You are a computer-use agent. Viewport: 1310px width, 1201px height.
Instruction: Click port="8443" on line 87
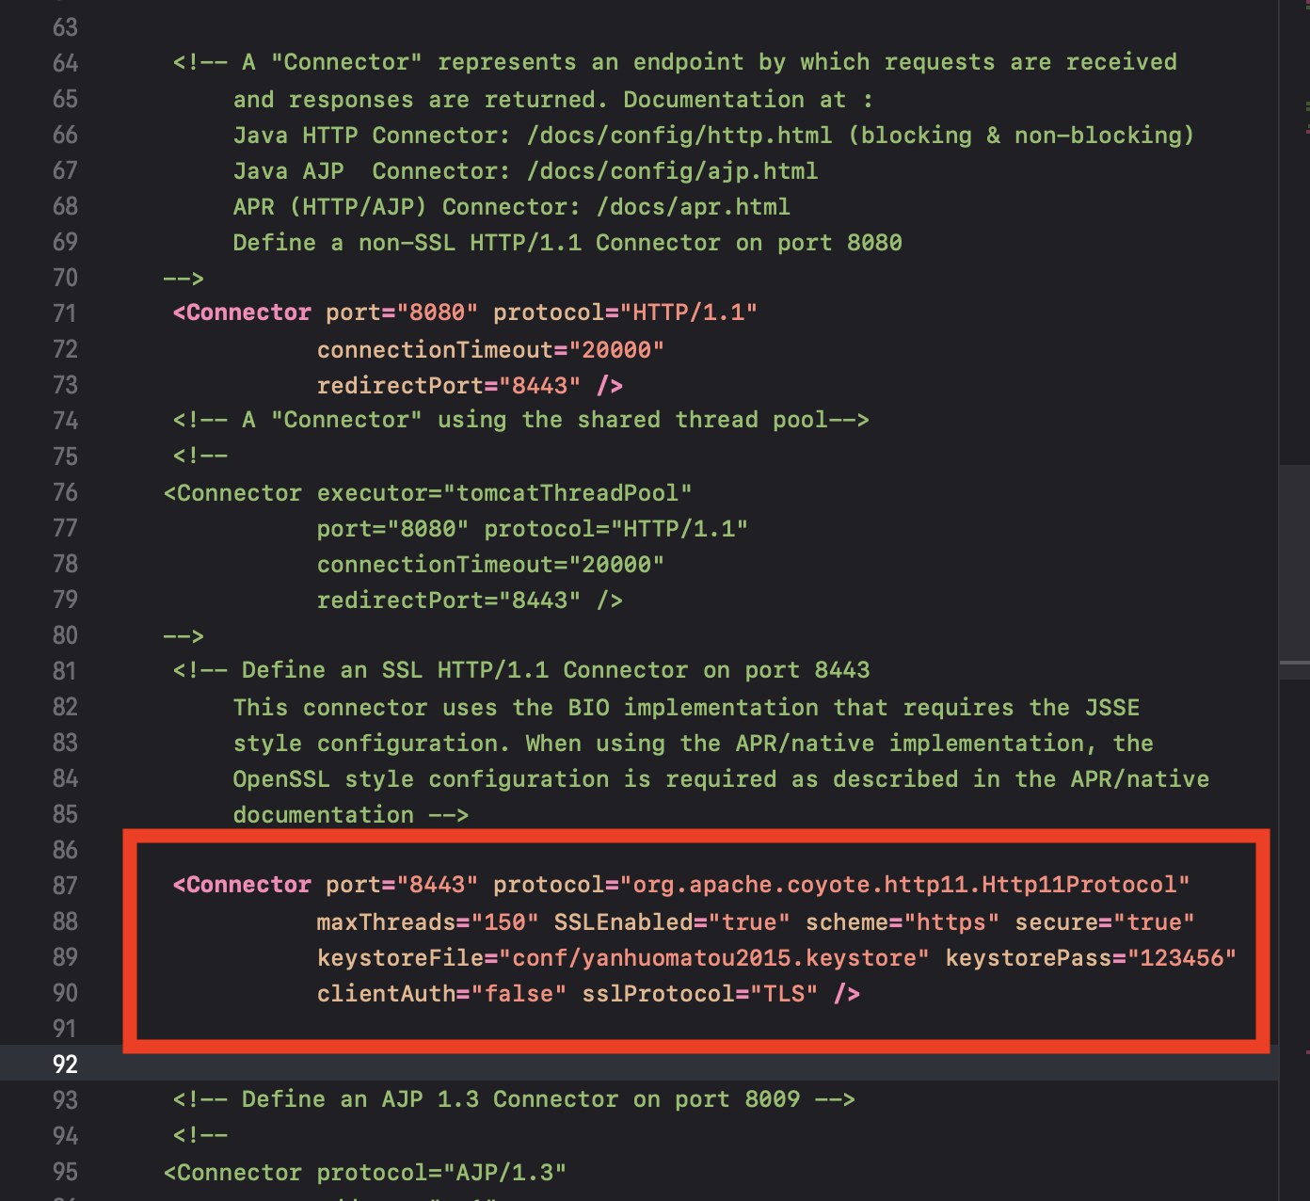(402, 885)
